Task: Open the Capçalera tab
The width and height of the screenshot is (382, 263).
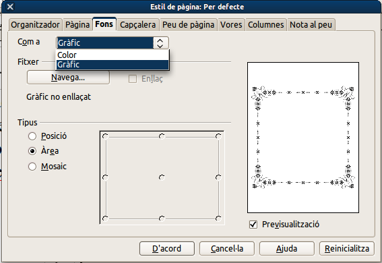Action: [x=137, y=25]
